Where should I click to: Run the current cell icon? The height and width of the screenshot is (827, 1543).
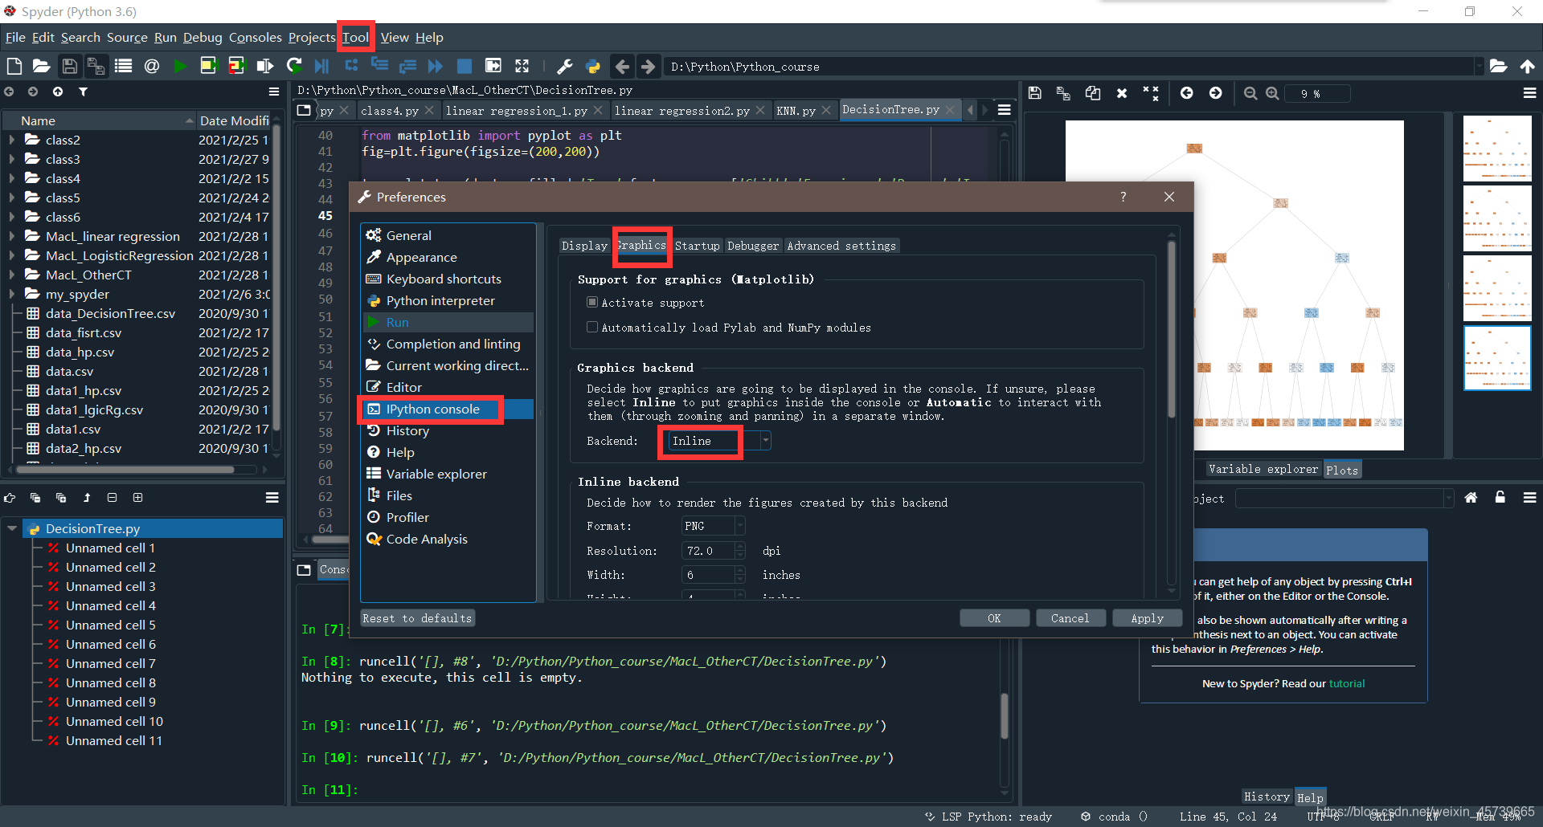point(208,66)
